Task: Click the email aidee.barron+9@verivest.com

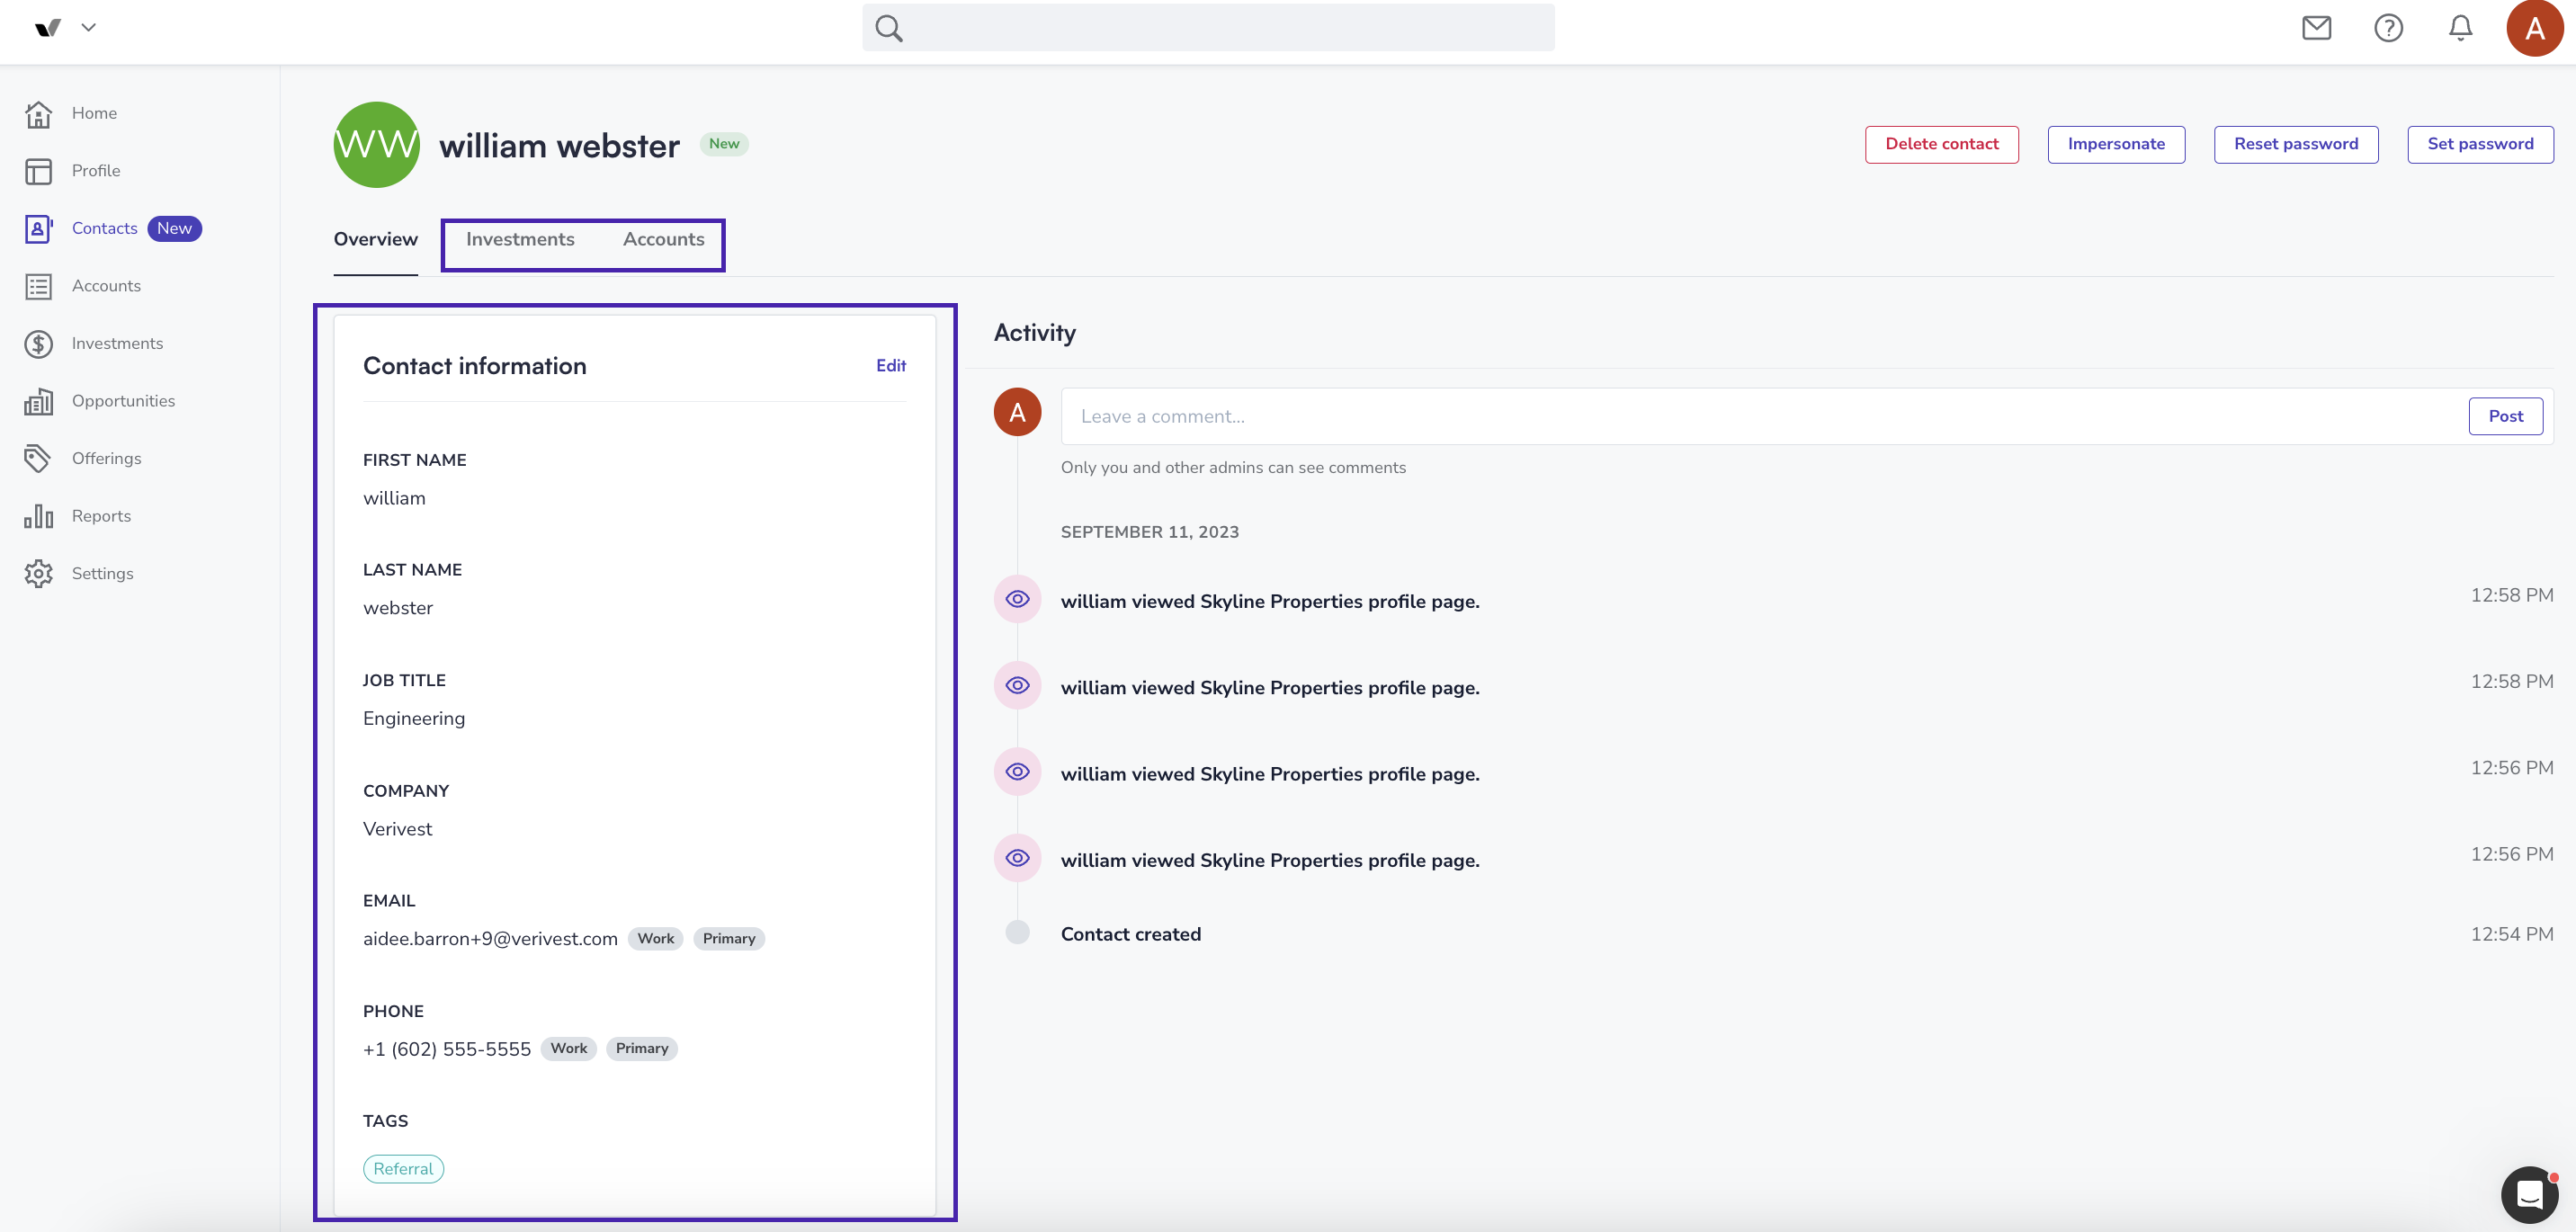Action: coord(490,938)
